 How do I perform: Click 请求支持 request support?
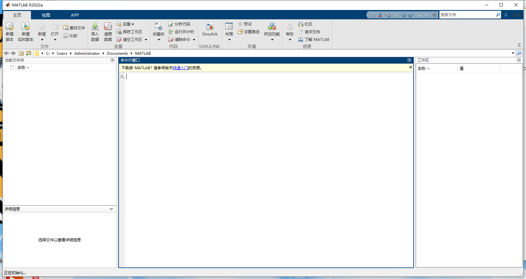[309, 32]
